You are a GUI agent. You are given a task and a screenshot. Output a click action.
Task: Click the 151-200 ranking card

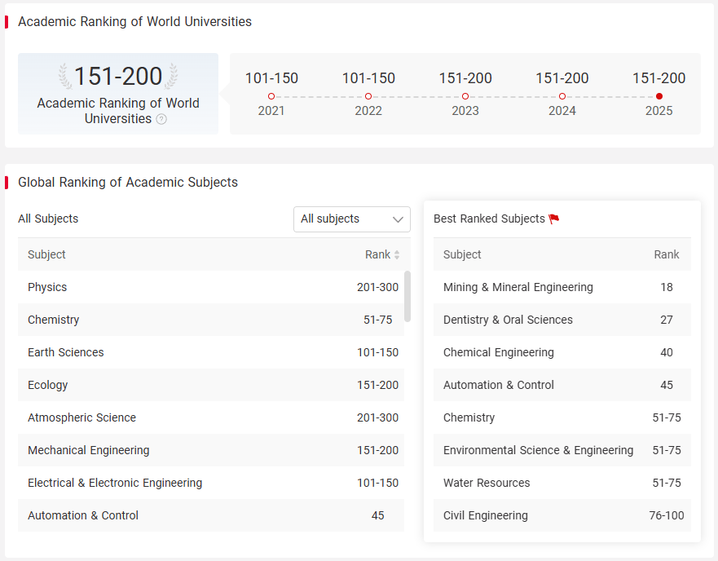point(118,94)
